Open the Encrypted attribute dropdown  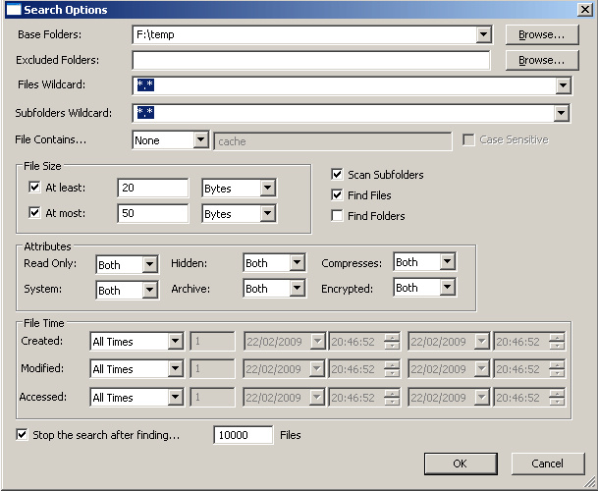click(x=447, y=287)
